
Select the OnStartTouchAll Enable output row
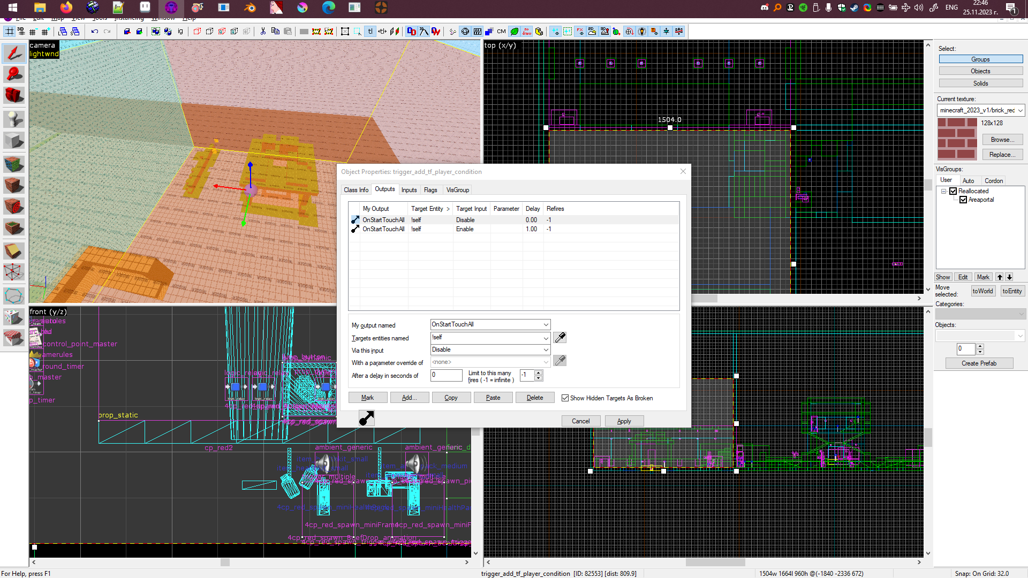514,229
